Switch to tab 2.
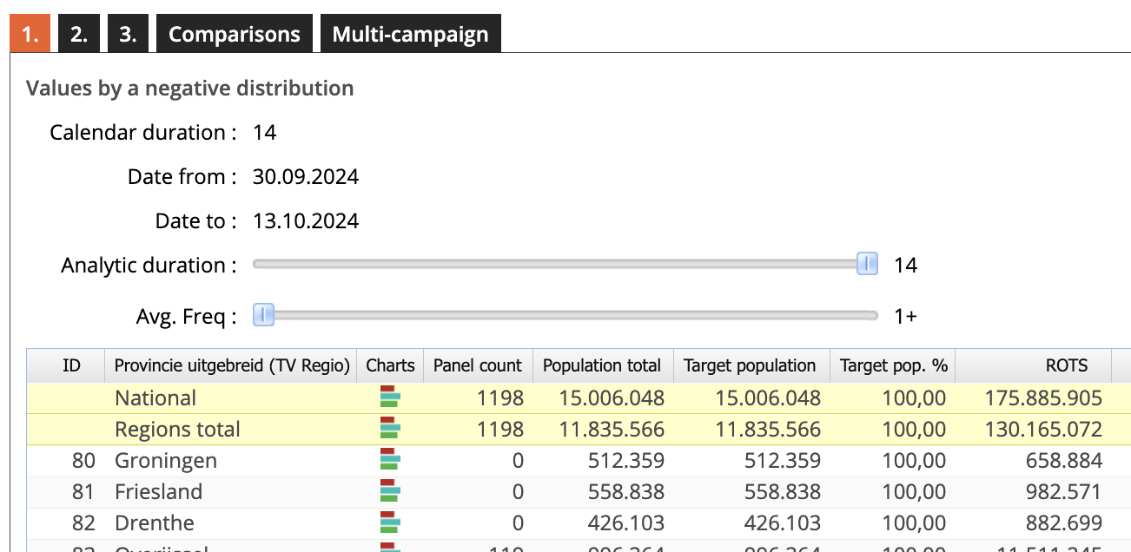Viewport: 1131px width, 552px height. [79, 35]
